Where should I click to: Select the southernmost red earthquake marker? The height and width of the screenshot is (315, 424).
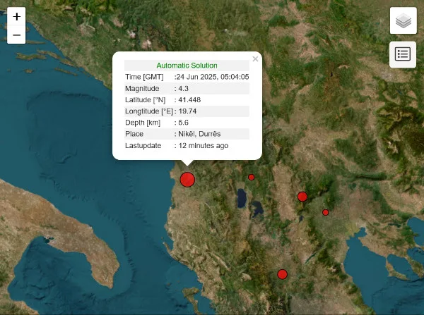tap(282, 274)
